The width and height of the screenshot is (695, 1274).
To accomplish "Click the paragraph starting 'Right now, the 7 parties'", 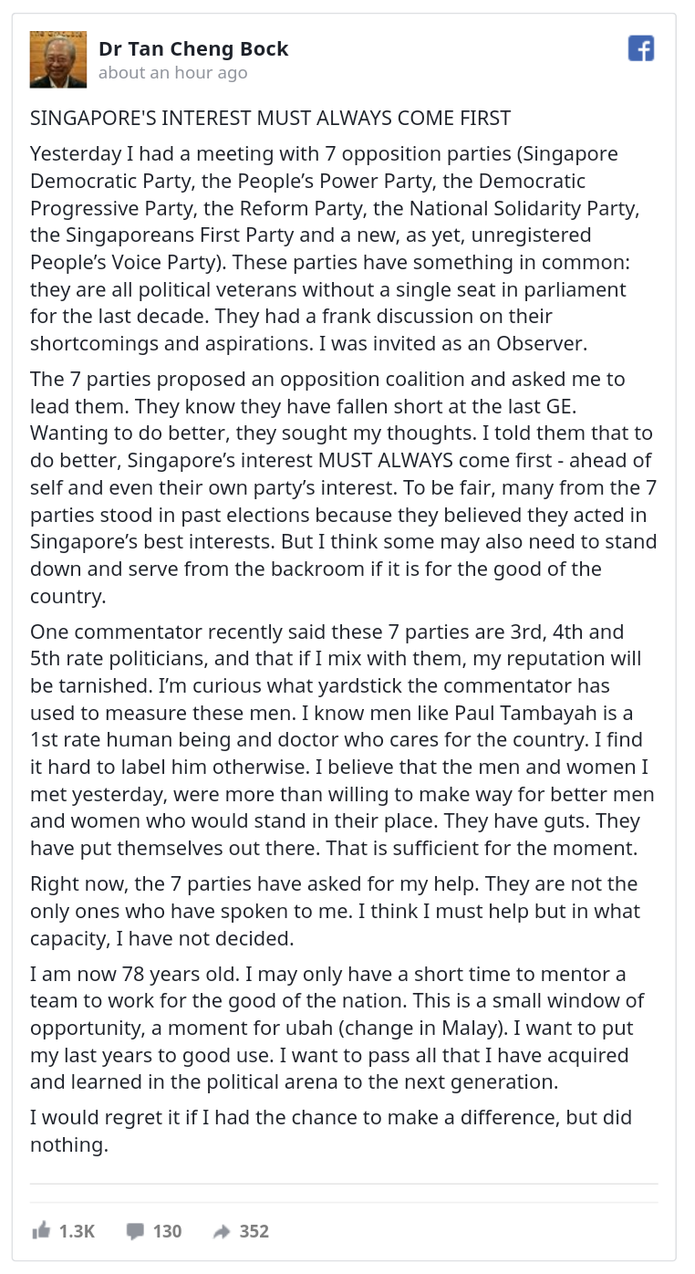I will click(343, 911).
